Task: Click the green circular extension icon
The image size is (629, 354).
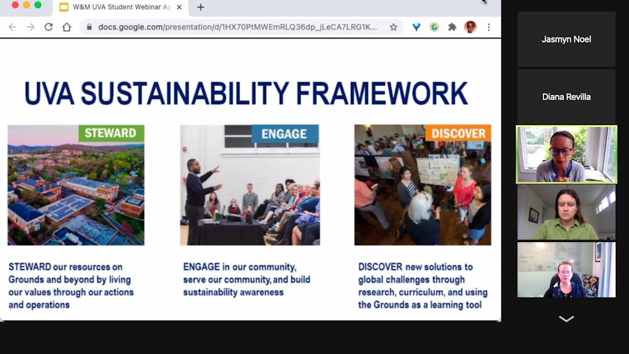Action: [x=434, y=27]
